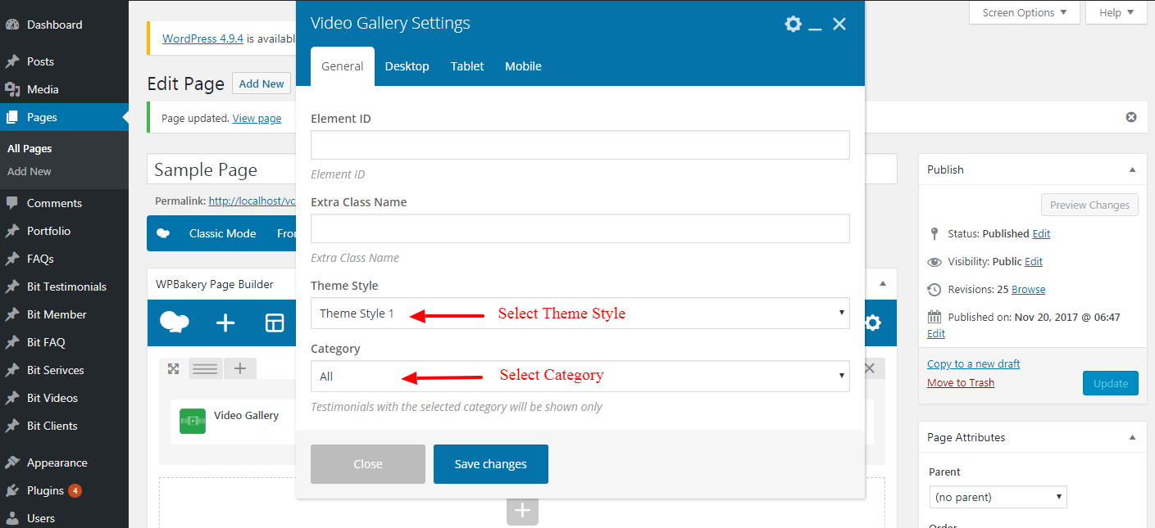
Task: Open the Theme Style dropdown
Action: pyautogui.click(x=580, y=313)
